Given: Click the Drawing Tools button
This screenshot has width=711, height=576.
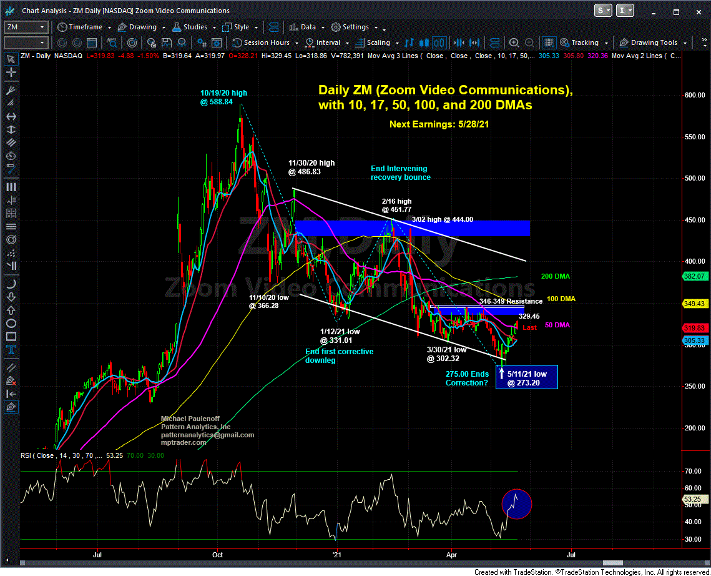Looking at the screenshot, I should 652,43.
